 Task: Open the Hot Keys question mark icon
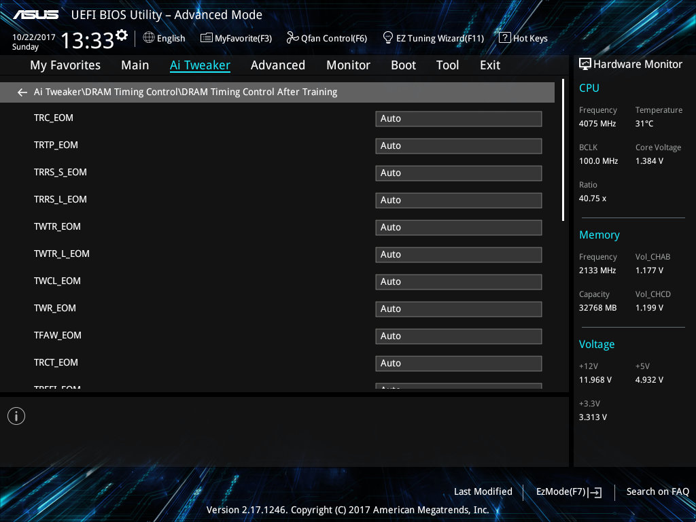point(505,38)
